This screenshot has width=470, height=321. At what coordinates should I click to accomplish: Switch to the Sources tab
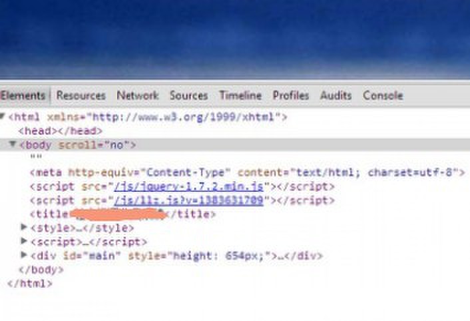[x=189, y=96]
